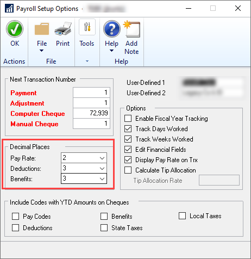Open the File folder icon menu
This screenshot has height=259, width=251.
click(42, 29)
